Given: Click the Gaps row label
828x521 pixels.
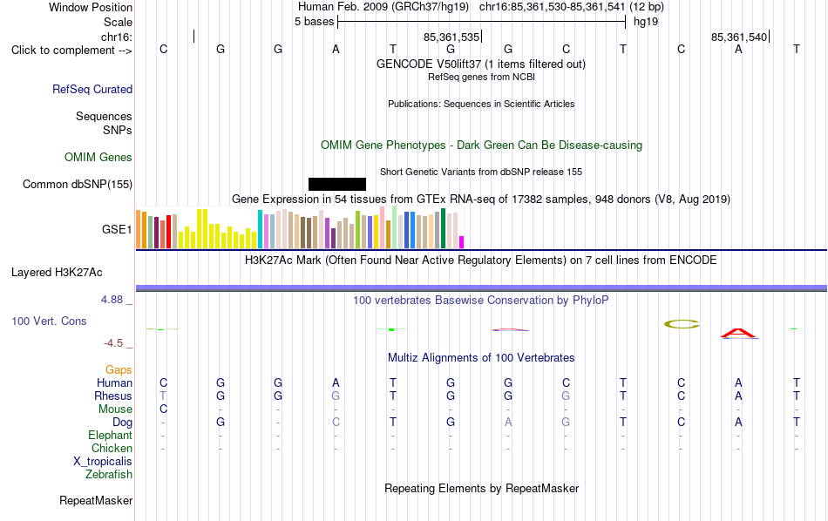Looking at the screenshot, I should tap(119, 370).
